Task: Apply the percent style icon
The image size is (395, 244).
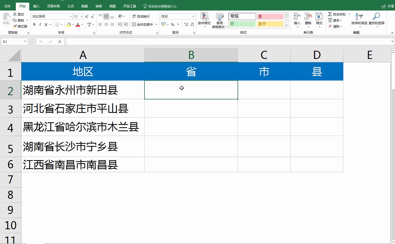Action: 173,24
